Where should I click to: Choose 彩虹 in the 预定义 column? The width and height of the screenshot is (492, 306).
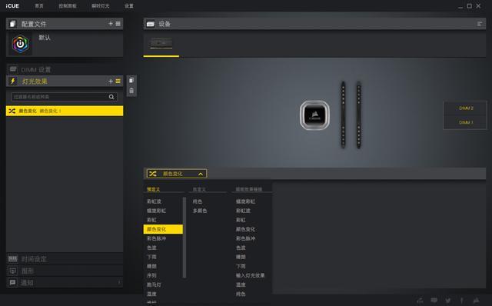point(151,220)
